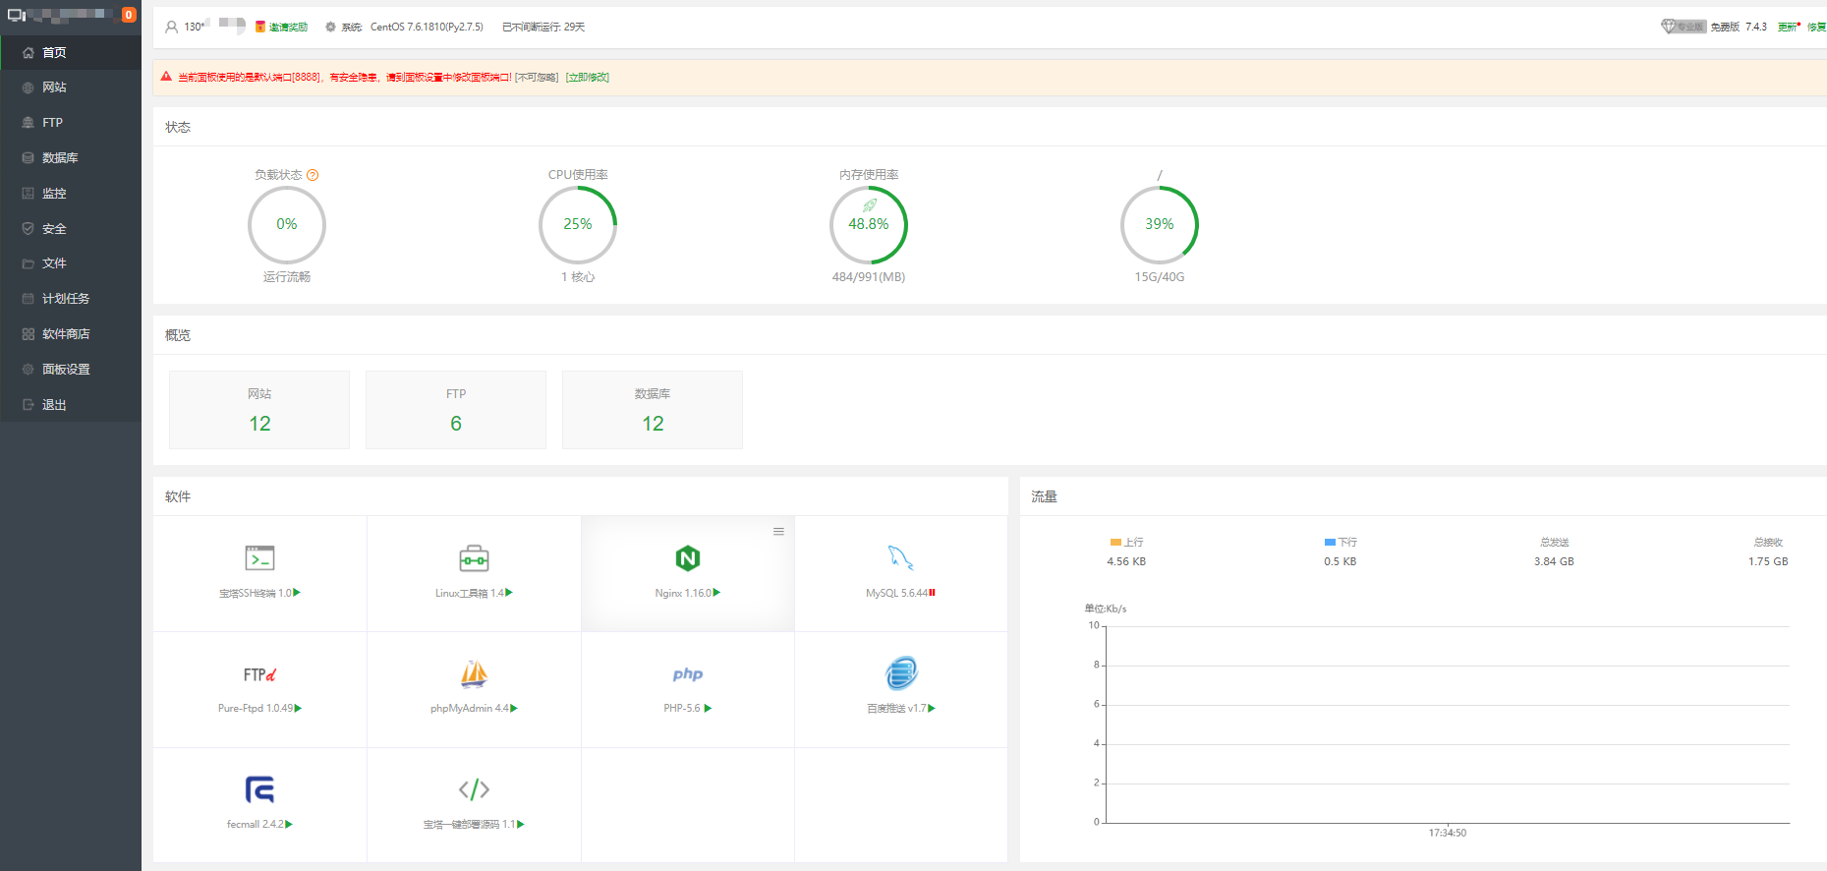This screenshot has height=871, width=1827.
Task: Click the 48.8% memory usage gauge
Action: [869, 225]
